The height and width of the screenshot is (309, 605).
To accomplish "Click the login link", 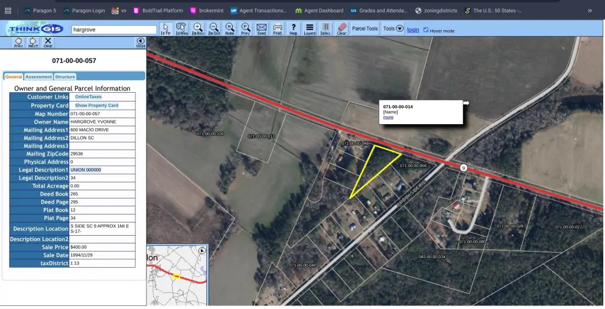I will pyautogui.click(x=413, y=30).
